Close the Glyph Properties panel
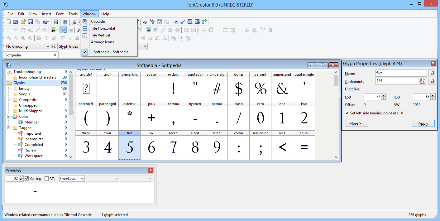Image resolution: width=440 pixels, height=221 pixels. pos(433,63)
